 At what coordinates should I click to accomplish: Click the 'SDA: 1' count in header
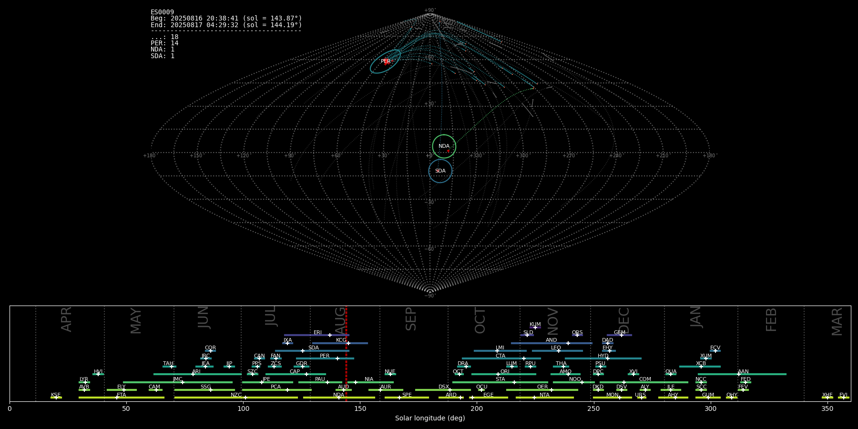(x=163, y=56)
